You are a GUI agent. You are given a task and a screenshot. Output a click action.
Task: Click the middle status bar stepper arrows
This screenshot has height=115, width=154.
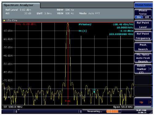[x=81, y=111]
